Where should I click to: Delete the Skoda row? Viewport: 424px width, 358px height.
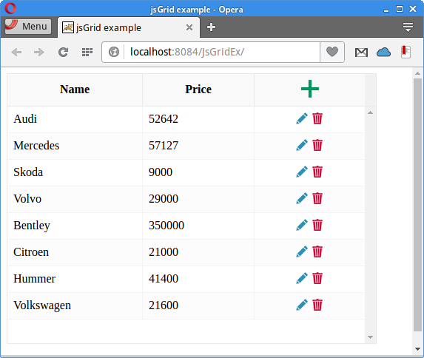coord(317,172)
